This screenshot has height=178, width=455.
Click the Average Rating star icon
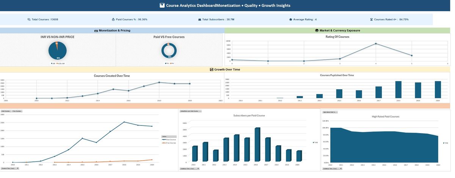pos(290,19)
